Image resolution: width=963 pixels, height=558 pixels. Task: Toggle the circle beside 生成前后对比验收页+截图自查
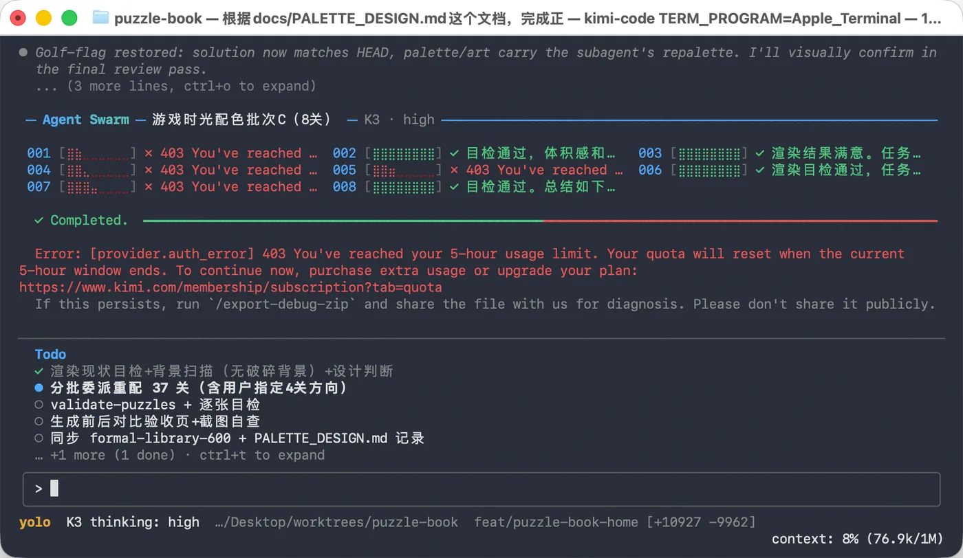(39, 421)
